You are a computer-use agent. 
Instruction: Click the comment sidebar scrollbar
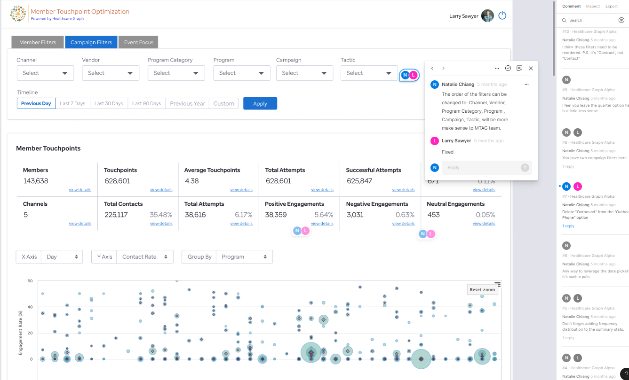[x=554, y=38]
